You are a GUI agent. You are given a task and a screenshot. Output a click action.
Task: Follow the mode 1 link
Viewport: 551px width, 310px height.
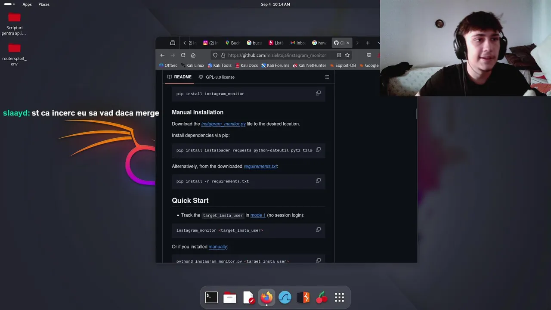pyautogui.click(x=258, y=215)
